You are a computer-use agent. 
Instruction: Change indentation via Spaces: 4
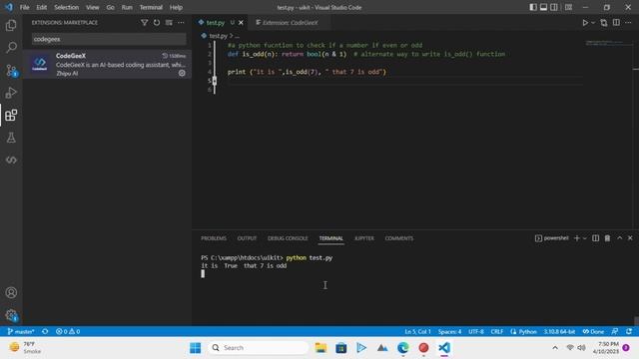coord(449,331)
